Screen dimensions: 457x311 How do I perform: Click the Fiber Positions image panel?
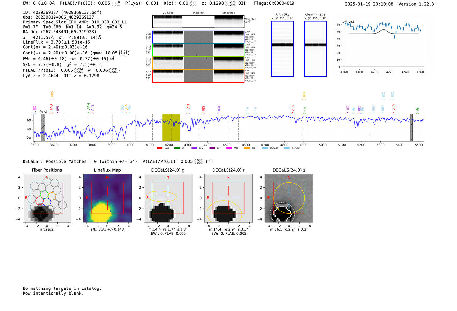[47, 198]
